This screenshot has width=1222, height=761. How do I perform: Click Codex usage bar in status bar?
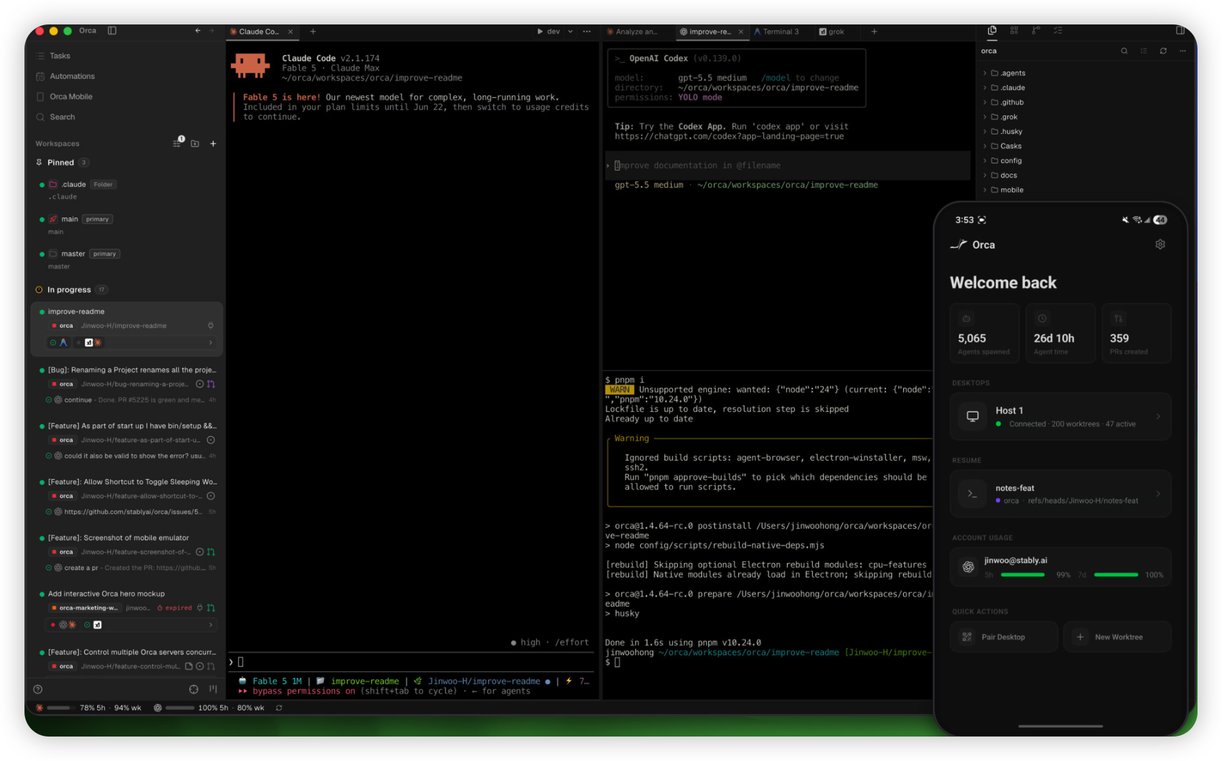coord(180,708)
